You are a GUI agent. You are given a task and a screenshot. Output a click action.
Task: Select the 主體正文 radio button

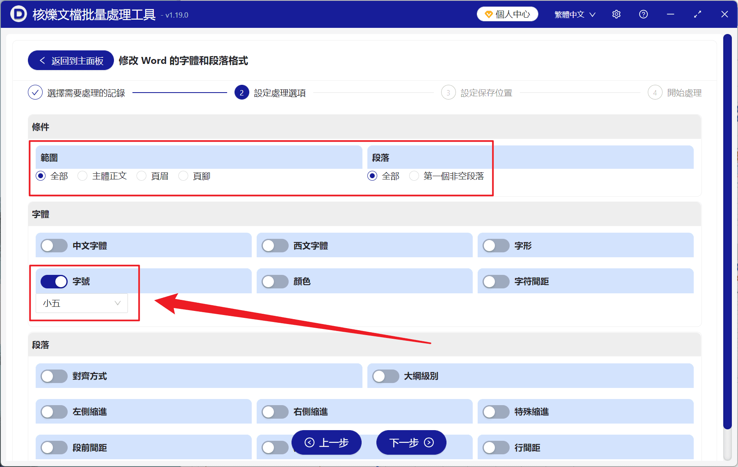[x=82, y=176]
